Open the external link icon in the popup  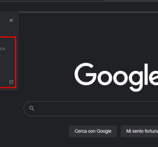tap(11, 82)
